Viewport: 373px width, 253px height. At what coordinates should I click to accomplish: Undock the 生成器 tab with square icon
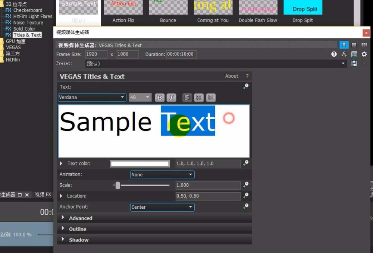20,195
